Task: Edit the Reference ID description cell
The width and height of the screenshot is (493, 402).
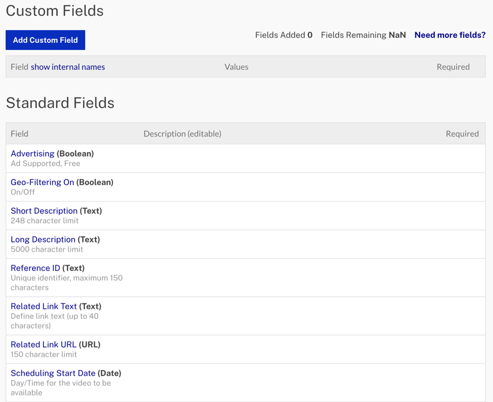Action: [283, 278]
